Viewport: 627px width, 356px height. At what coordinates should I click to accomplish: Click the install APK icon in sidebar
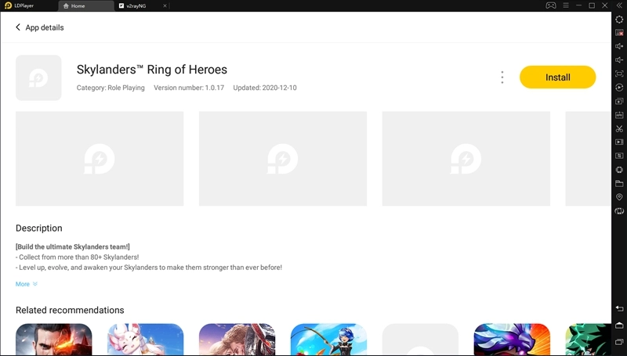619,115
